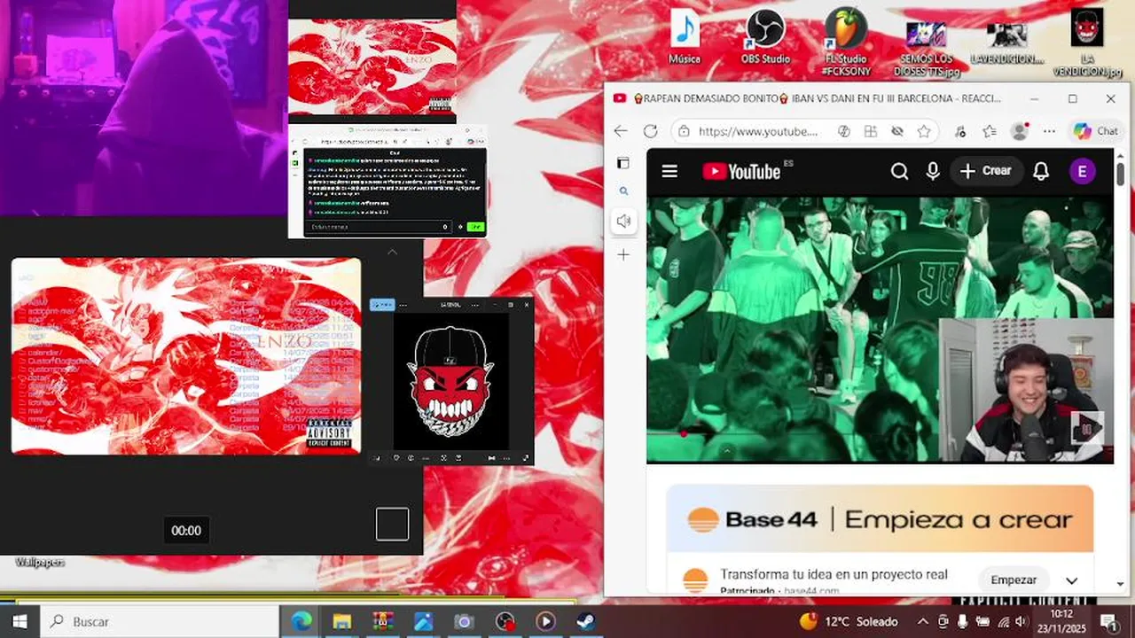Click Edge sidebar search icon
Screen dimensions: 1135x638
pos(623,191)
